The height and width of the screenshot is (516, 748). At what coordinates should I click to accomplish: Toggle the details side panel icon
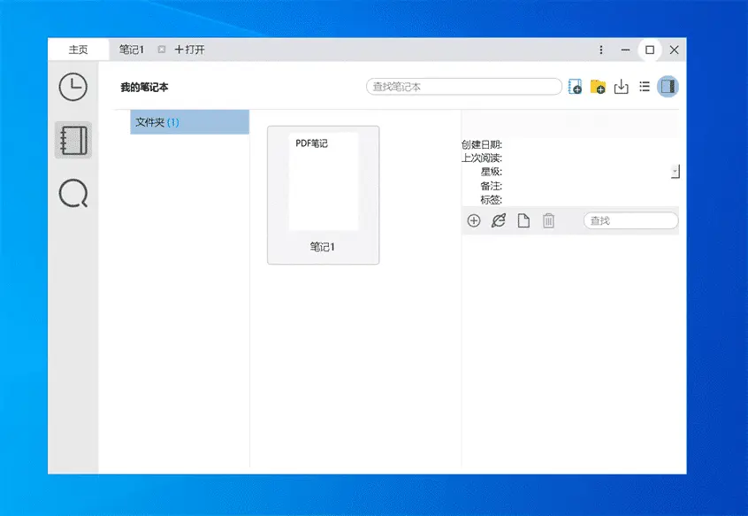point(668,87)
